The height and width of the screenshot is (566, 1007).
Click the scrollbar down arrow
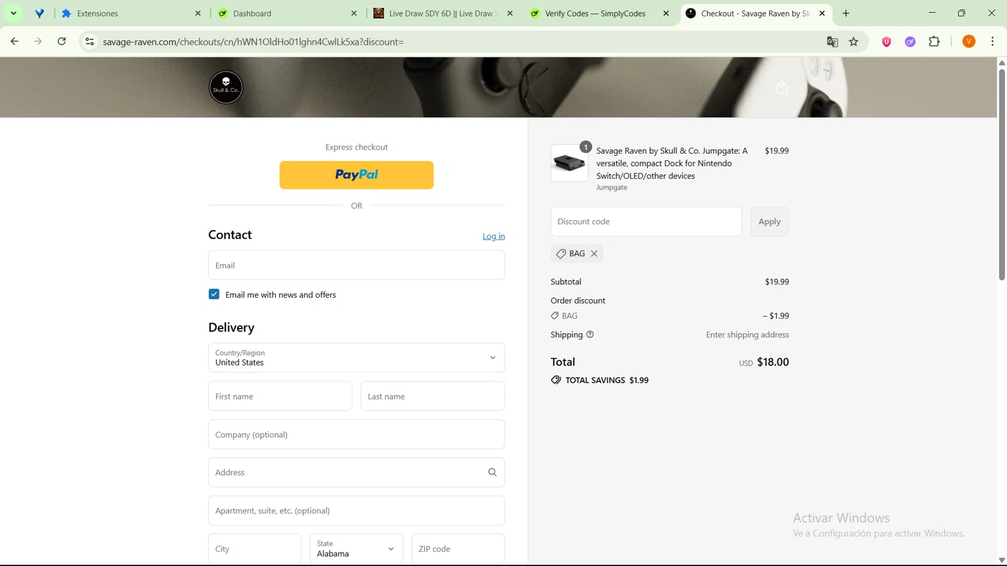(x=1002, y=560)
